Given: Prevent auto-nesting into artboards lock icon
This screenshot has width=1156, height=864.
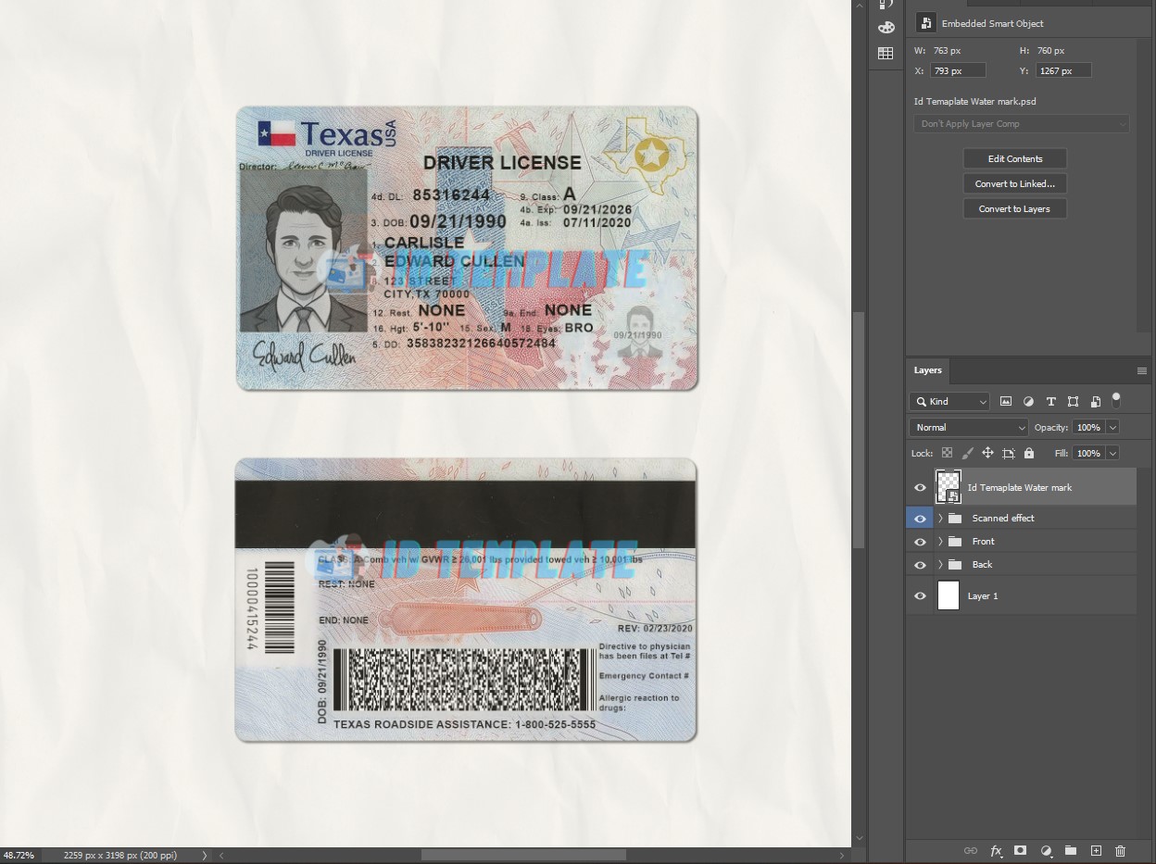Looking at the screenshot, I should coord(1008,453).
